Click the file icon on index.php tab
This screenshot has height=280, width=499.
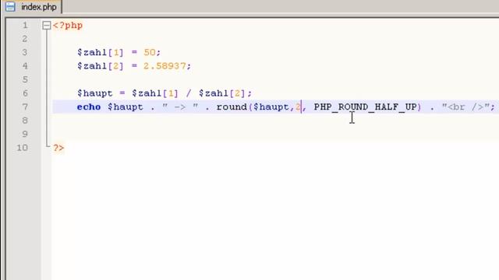click(10, 7)
